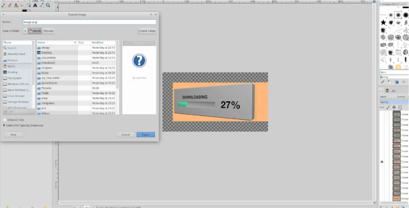Image resolution: width=409 pixels, height=208 pixels.
Task: Enable the Show All Files checkbox
Action: tap(5, 120)
